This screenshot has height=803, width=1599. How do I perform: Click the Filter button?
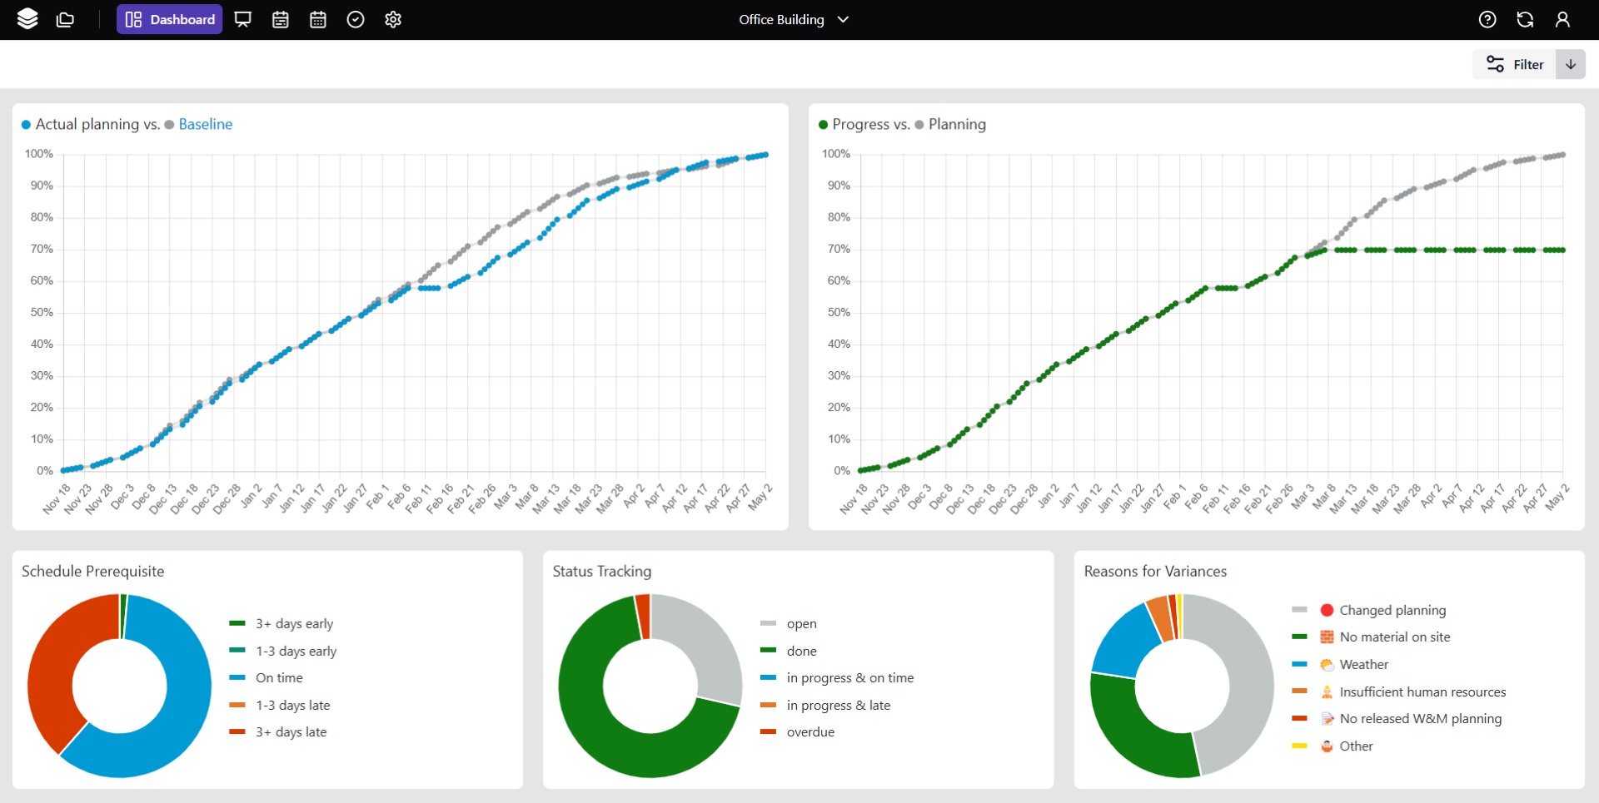coord(1515,64)
